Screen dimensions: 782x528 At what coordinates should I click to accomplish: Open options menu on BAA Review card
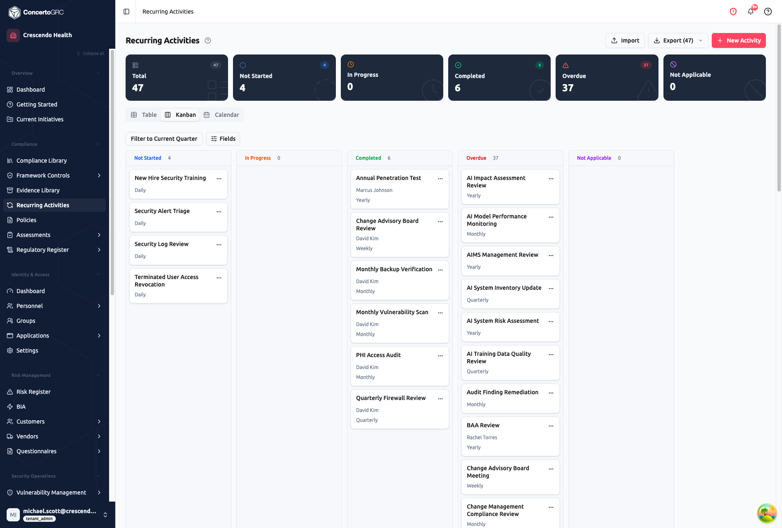point(551,426)
